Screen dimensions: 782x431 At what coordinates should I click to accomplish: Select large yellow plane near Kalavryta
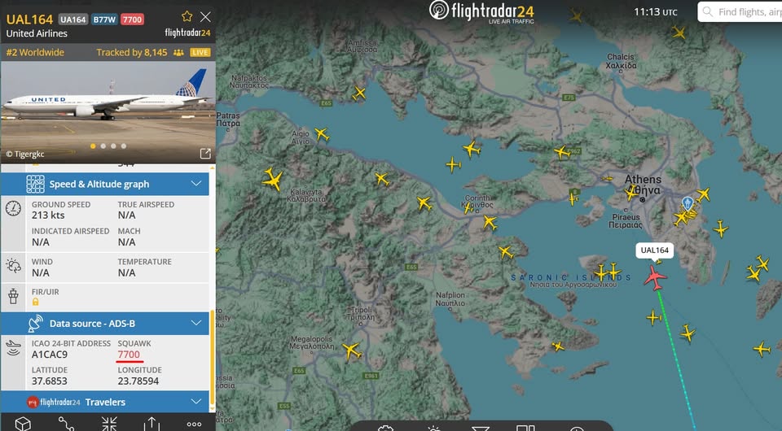tap(273, 179)
